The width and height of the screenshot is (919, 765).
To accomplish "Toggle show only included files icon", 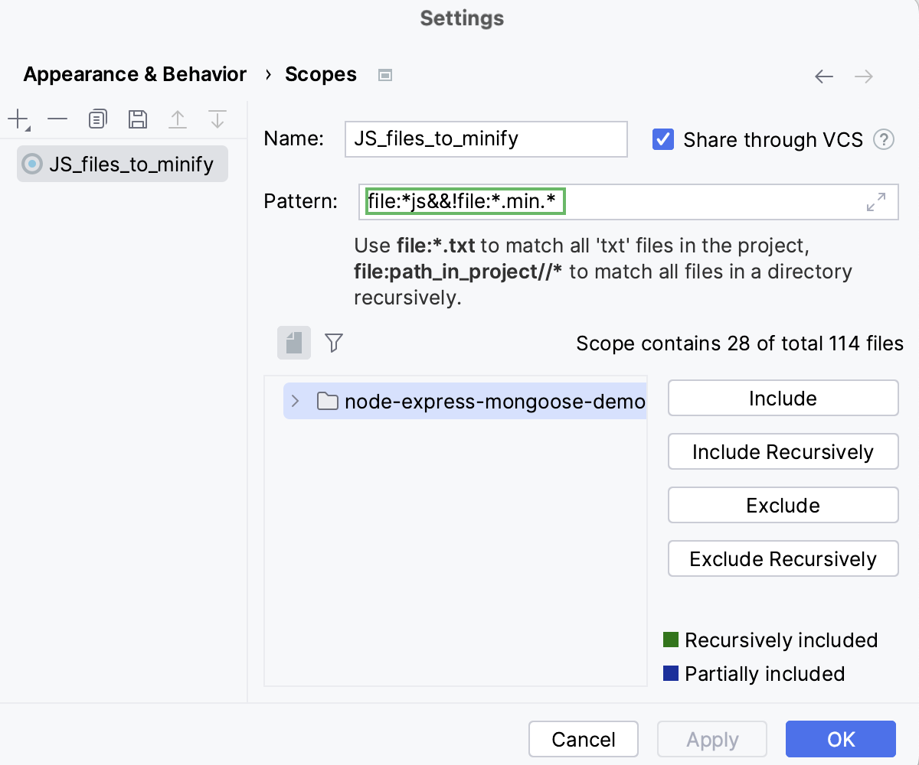I will coord(294,343).
